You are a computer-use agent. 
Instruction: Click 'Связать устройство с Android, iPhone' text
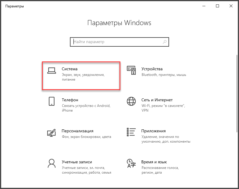coord(86,108)
